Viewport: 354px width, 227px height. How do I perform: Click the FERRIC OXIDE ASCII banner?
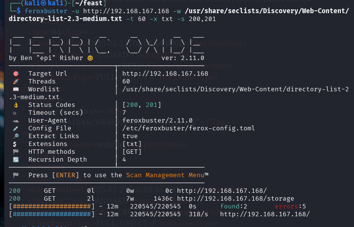point(107,44)
